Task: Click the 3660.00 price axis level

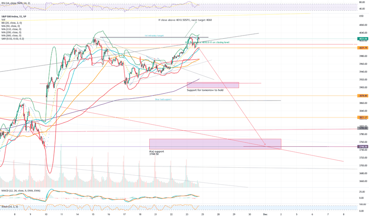Action: [363, 181]
